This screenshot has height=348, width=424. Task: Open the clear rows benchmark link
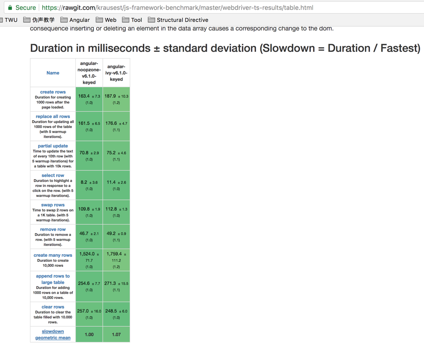pos(53,307)
